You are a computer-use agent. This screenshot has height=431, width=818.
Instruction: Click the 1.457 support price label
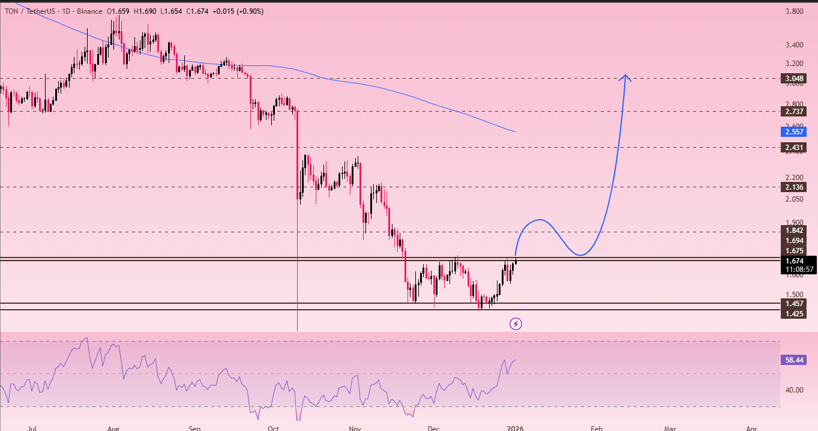793,304
